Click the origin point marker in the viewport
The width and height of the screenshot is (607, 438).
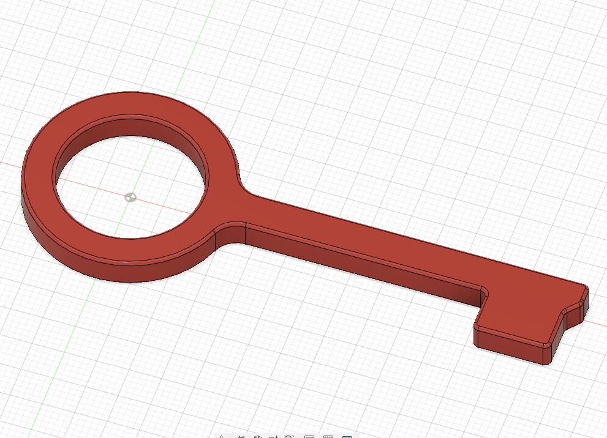coord(129,198)
